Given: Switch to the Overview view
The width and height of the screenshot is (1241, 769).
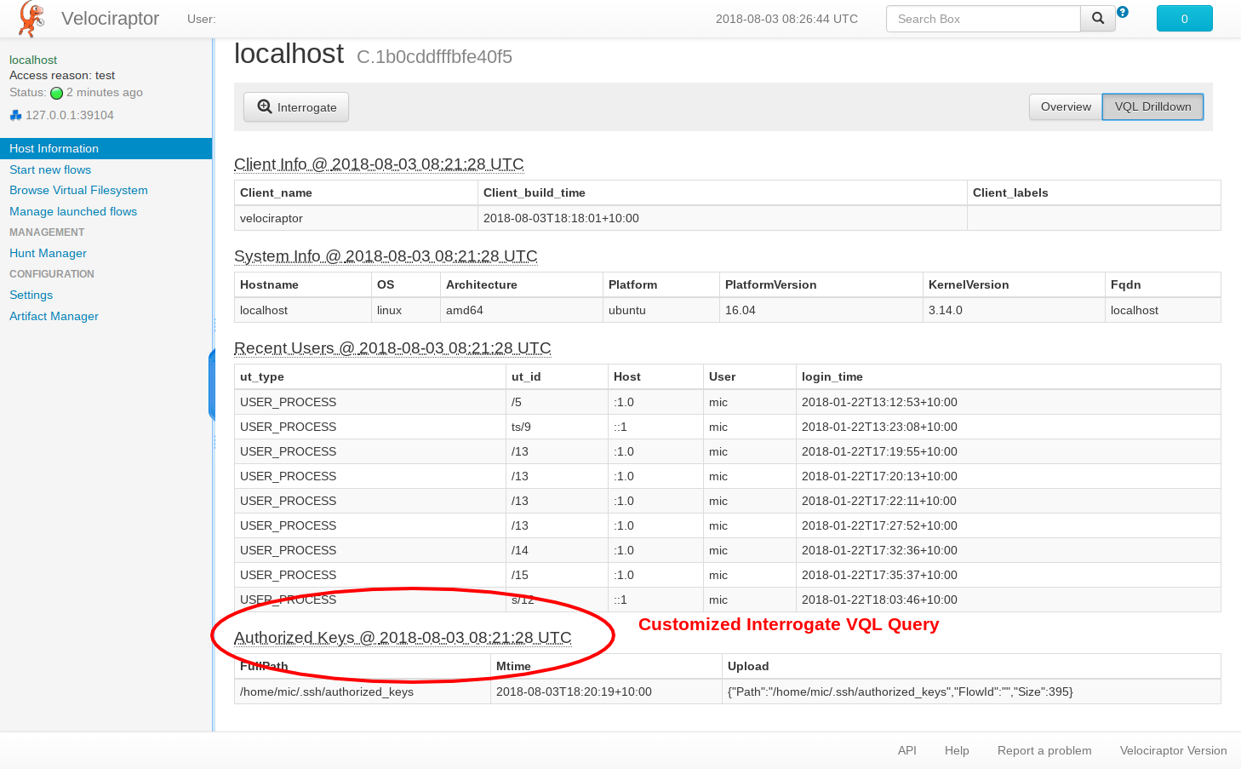Looking at the screenshot, I should [1065, 106].
